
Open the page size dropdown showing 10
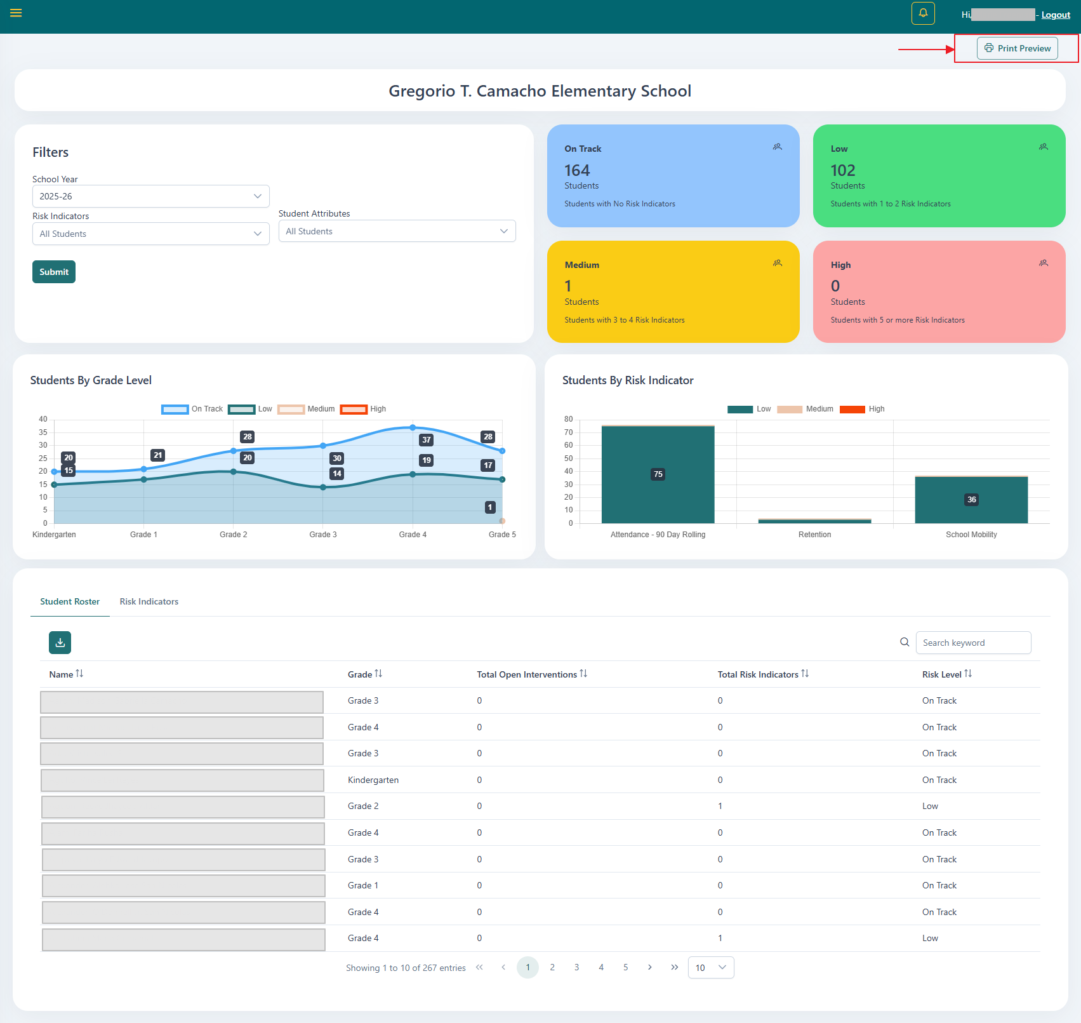coord(710,967)
